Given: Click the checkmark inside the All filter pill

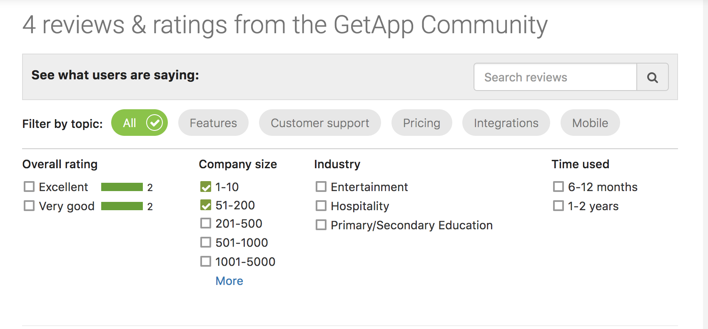Looking at the screenshot, I should click(154, 122).
